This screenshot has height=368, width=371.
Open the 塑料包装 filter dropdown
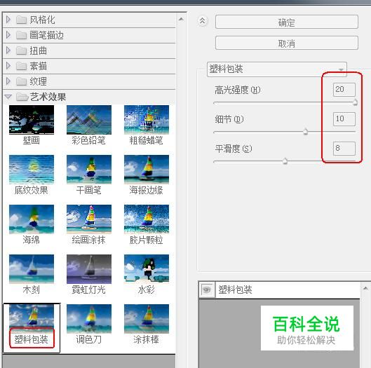(277, 69)
